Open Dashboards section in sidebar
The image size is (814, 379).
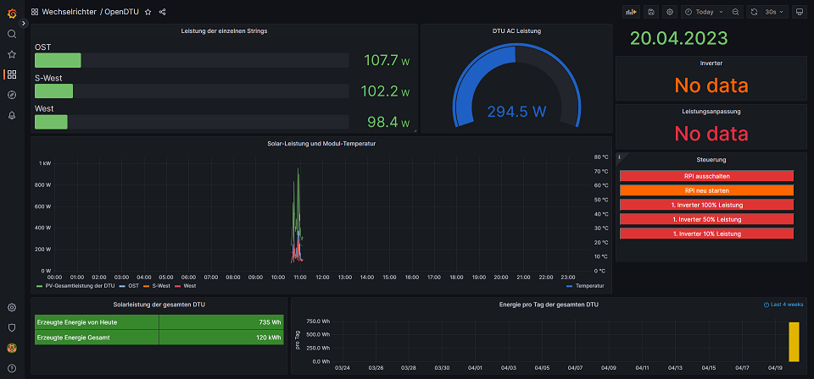tap(12, 74)
